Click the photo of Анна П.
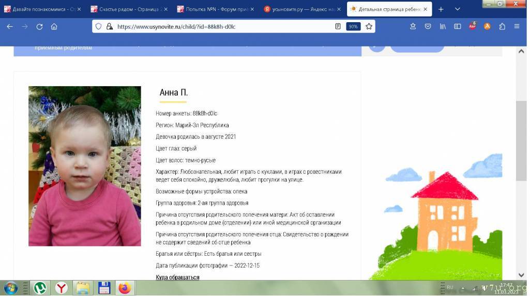This screenshot has height=296, width=530. 85,166
